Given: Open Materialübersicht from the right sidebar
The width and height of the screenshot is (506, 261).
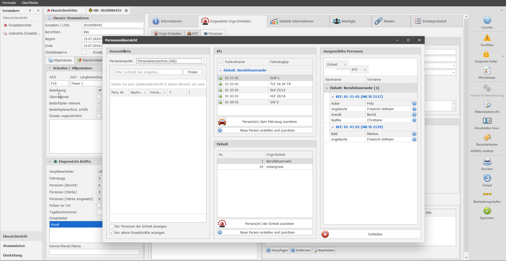Looking at the screenshot, I should pos(487,105).
